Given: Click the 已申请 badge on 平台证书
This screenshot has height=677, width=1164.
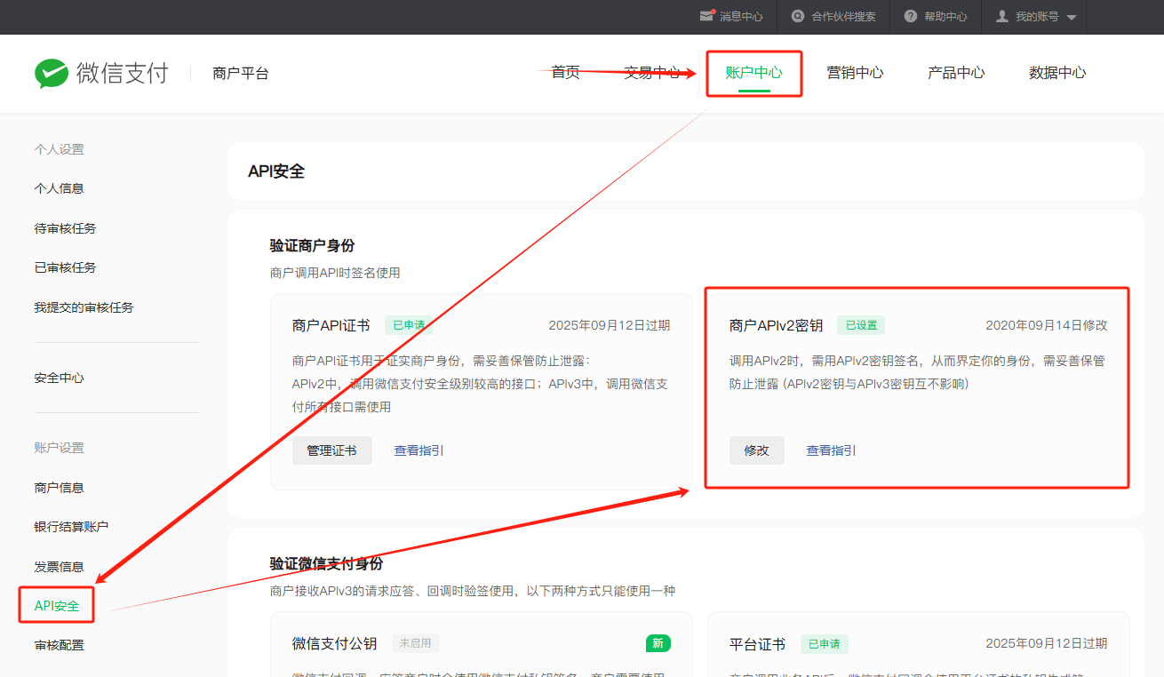Looking at the screenshot, I should [825, 643].
